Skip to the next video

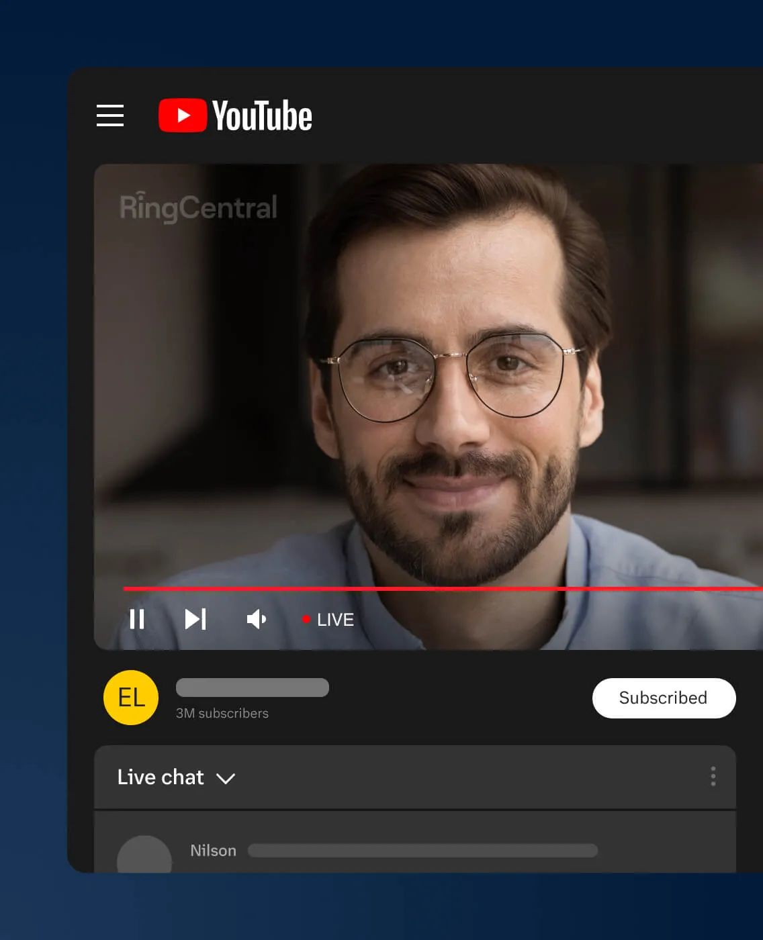195,619
